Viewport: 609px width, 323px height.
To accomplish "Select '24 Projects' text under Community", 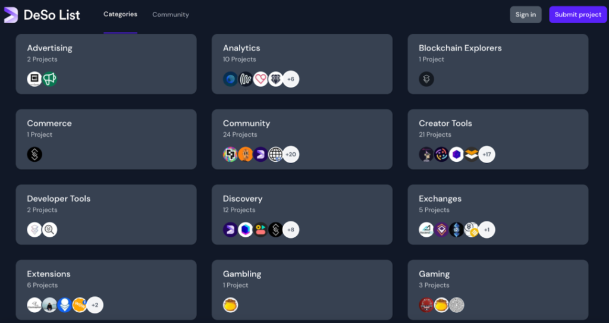I will [240, 134].
